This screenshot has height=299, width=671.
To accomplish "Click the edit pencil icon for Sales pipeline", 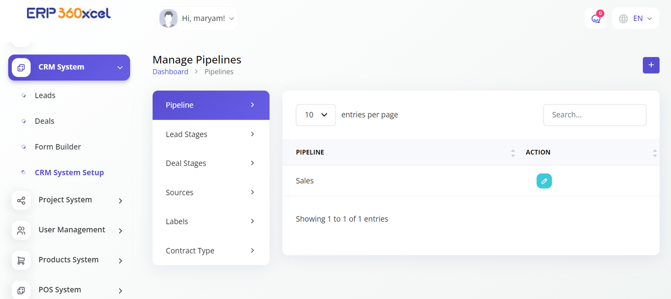I will click(544, 181).
